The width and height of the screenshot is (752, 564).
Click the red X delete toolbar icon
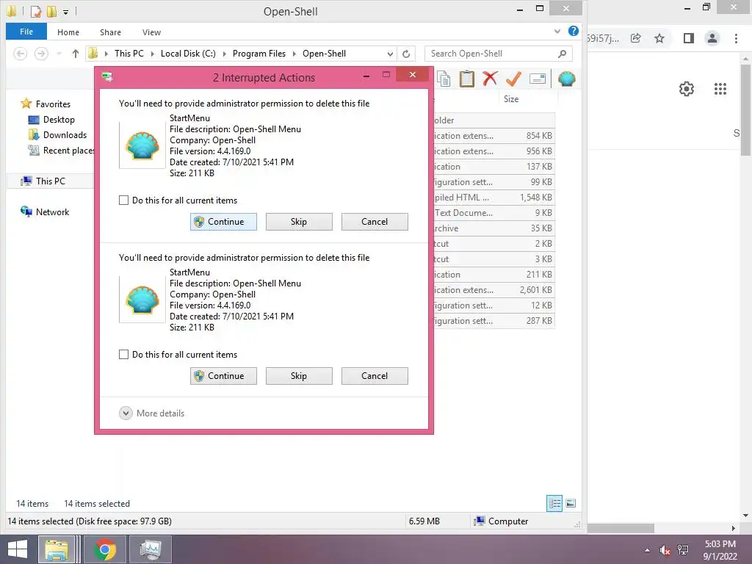490,78
